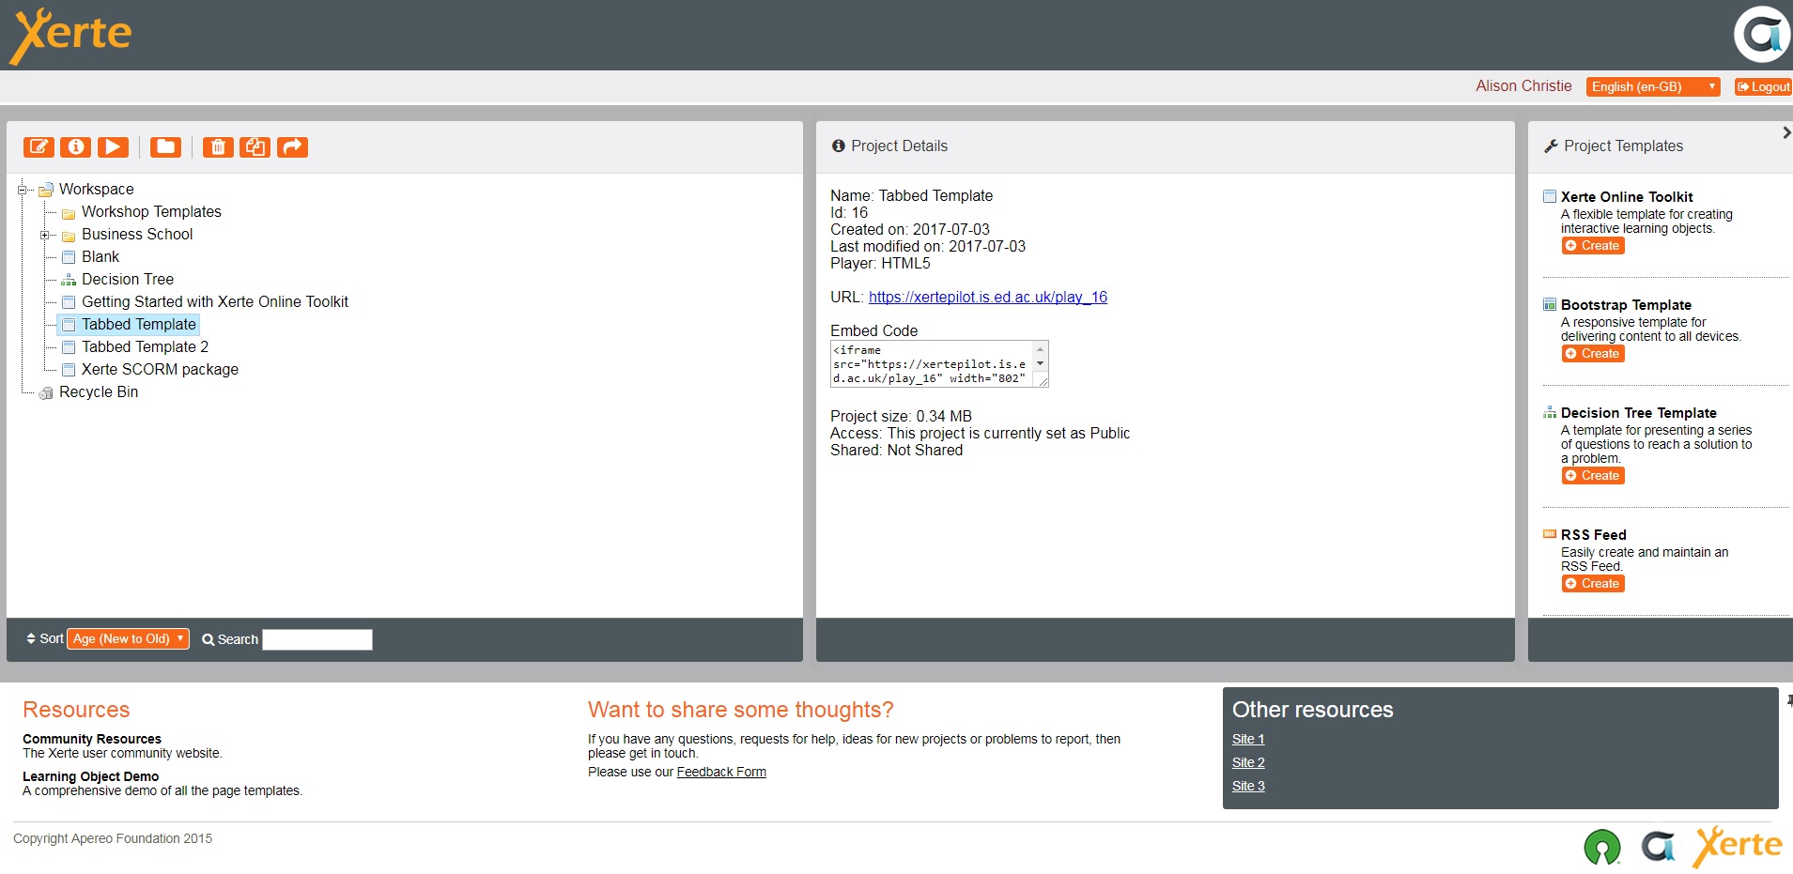The width and height of the screenshot is (1793, 874).
Task: Publish the project using the arrow icon
Action: [292, 146]
